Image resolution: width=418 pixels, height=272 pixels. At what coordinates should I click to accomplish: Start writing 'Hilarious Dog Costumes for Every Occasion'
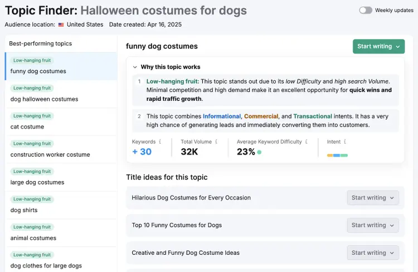373,198
